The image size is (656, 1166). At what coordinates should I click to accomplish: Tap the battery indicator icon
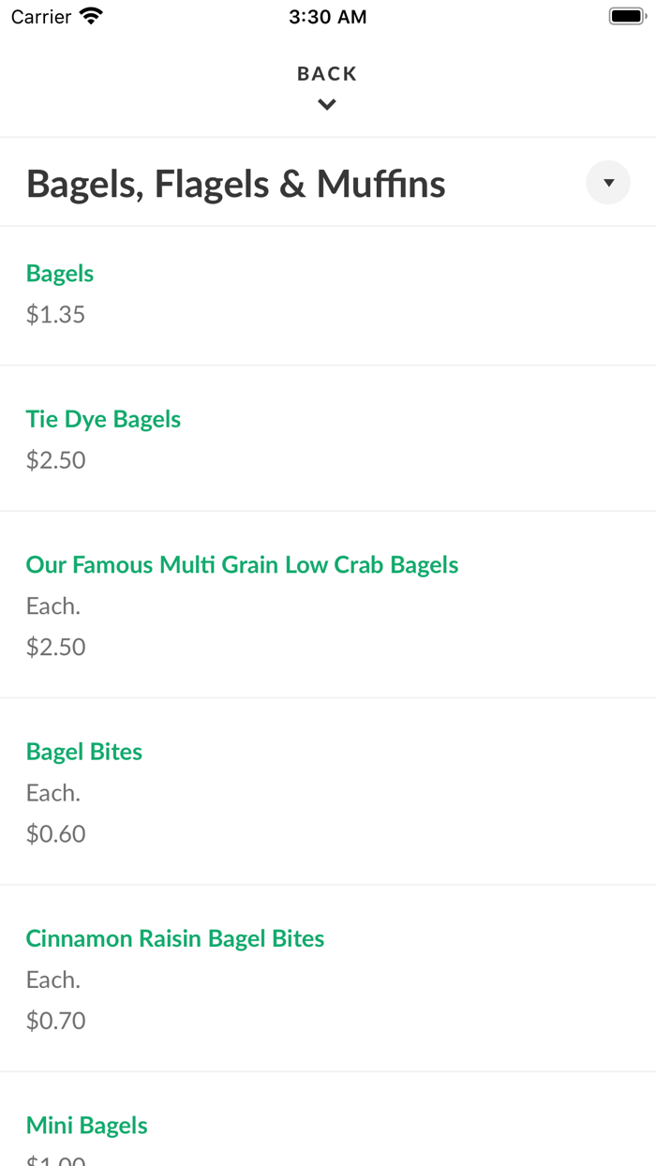pyautogui.click(x=626, y=15)
